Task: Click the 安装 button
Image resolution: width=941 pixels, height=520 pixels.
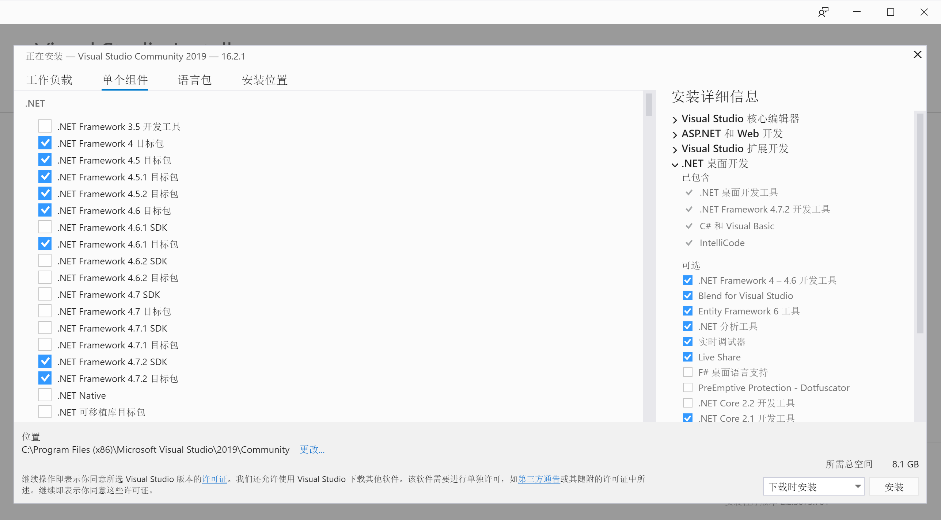Action: 894,487
